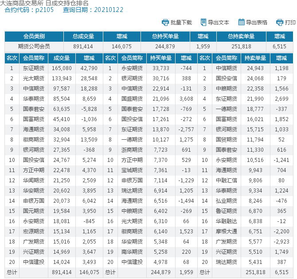Select 摩根大通 member name
The image size is (297, 279).
(227, 232)
